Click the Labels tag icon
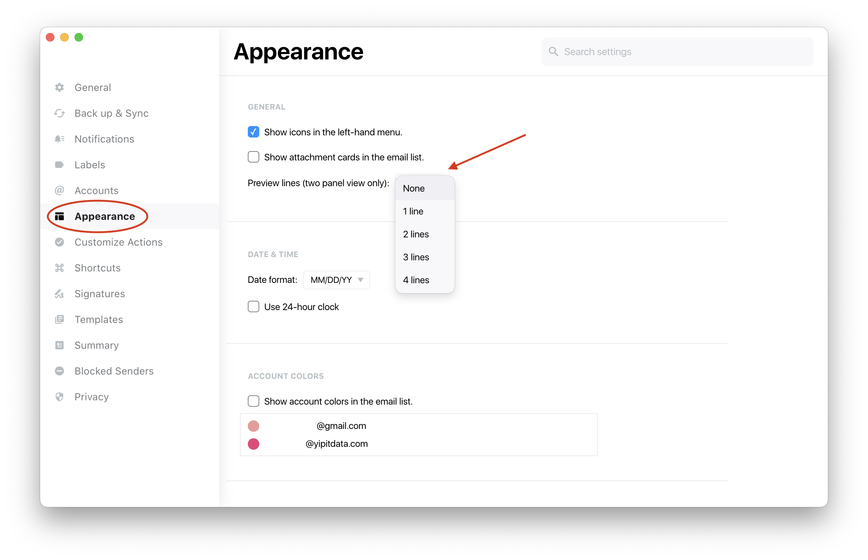The width and height of the screenshot is (868, 560). tap(59, 165)
